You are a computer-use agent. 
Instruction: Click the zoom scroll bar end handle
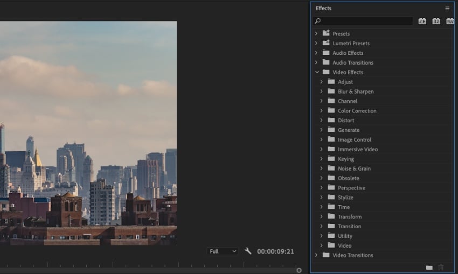click(x=299, y=270)
